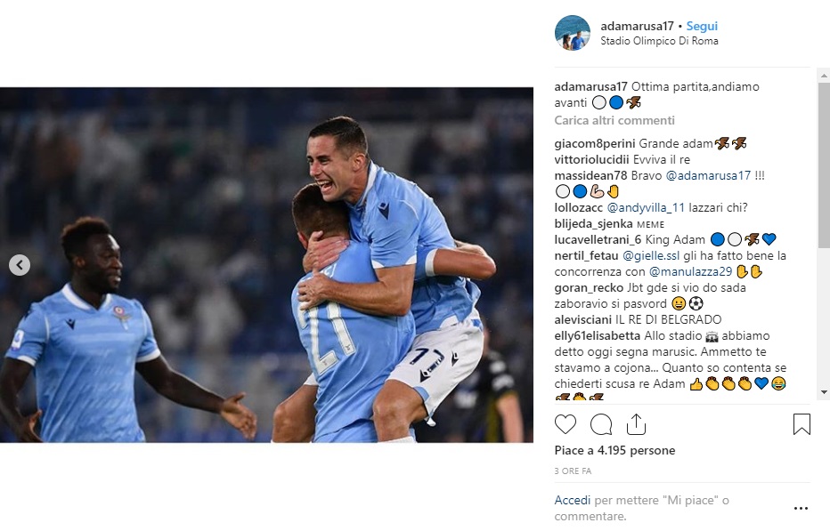The height and width of the screenshot is (531, 830).
Task: Open the @andyvilla_11 mention
Action: click(x=646, y=207)
